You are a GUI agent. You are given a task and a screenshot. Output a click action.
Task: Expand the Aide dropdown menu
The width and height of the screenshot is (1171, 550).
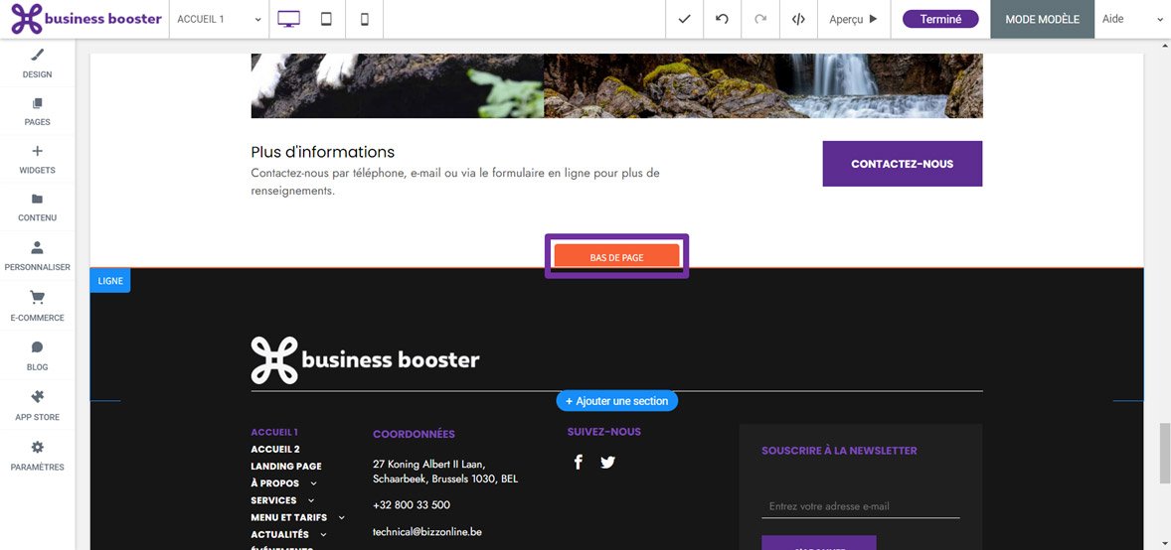click(1131, 19)
